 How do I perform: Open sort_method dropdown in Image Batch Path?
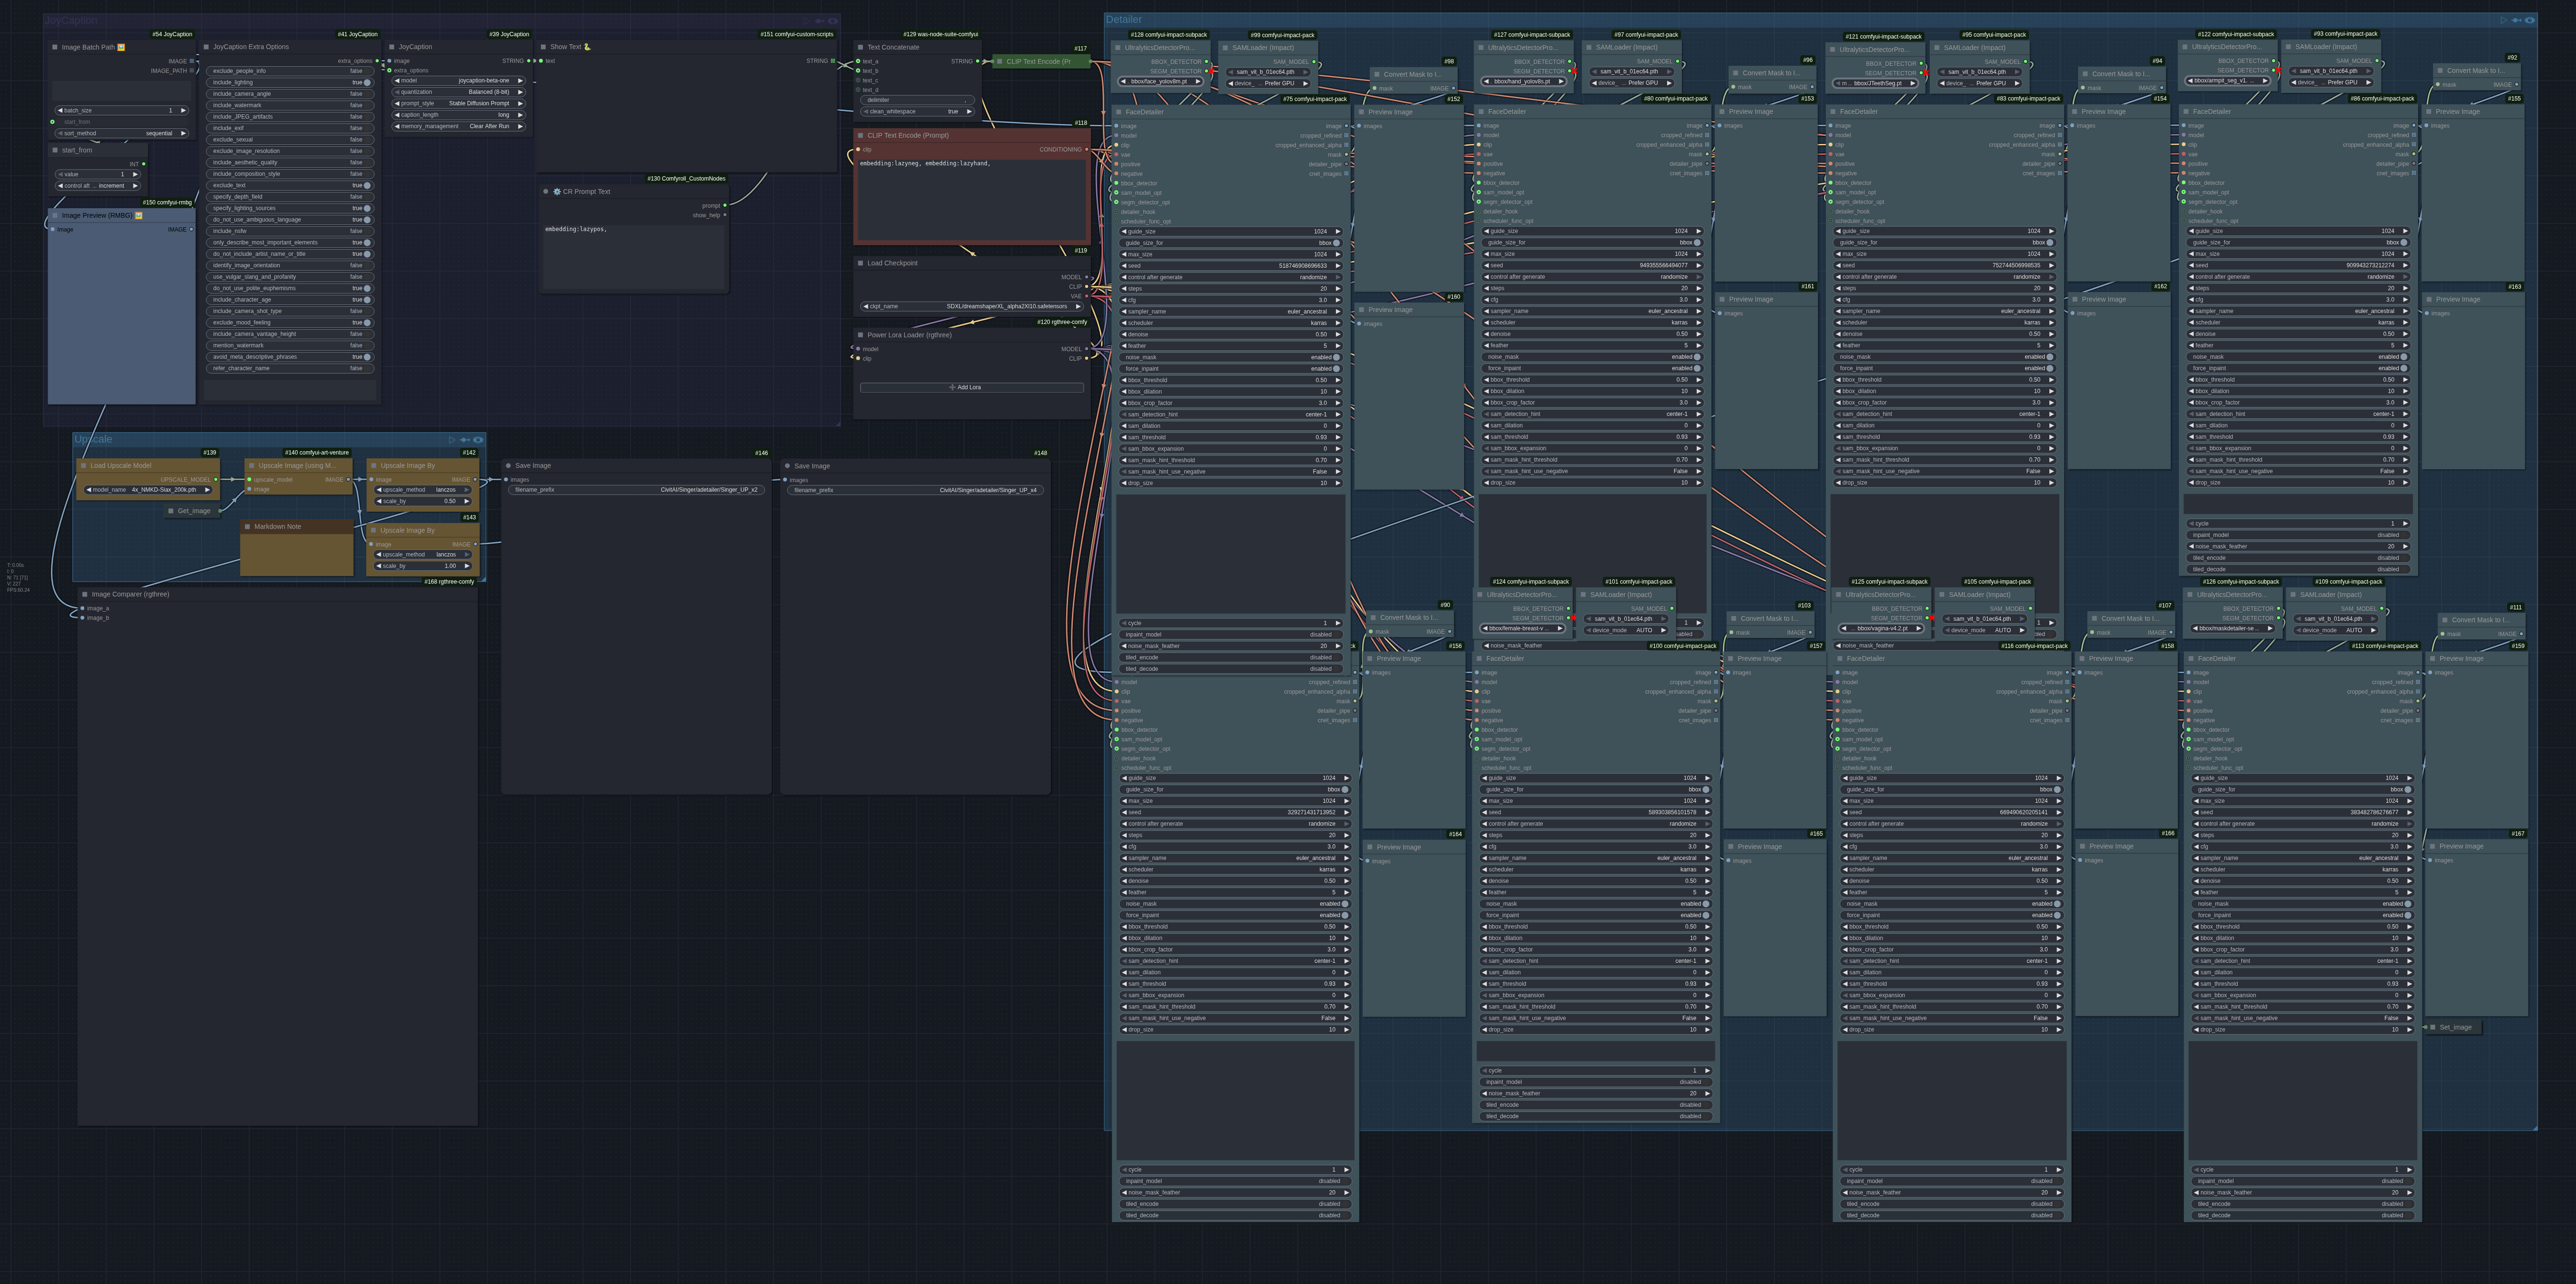click(122, 133)
